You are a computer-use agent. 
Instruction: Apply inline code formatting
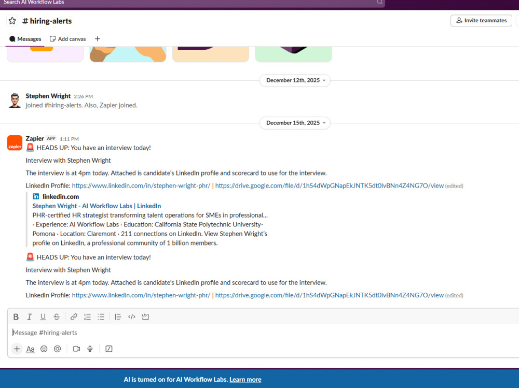132,317
